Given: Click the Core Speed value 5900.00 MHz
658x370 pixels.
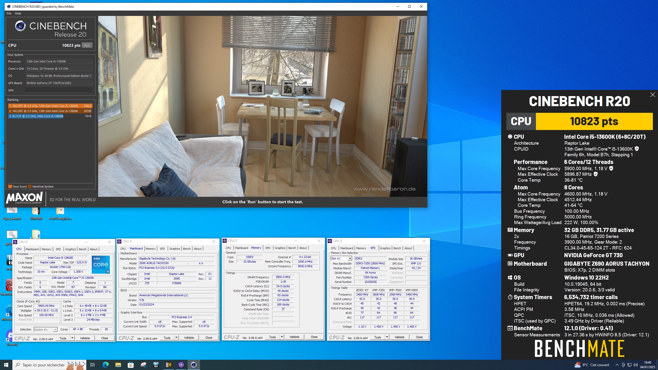Looking at the screenshot, I should click(46, 306).
